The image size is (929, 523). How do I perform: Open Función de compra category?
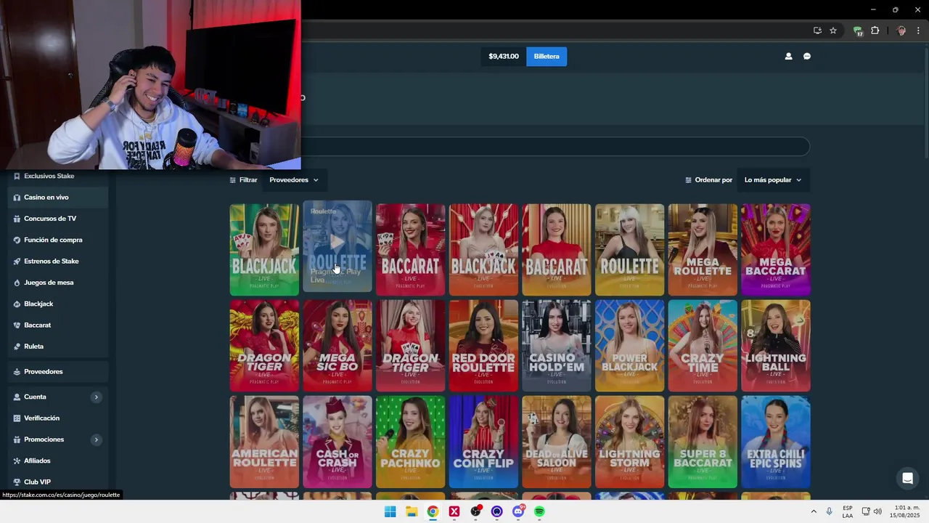tap(58, 240)
